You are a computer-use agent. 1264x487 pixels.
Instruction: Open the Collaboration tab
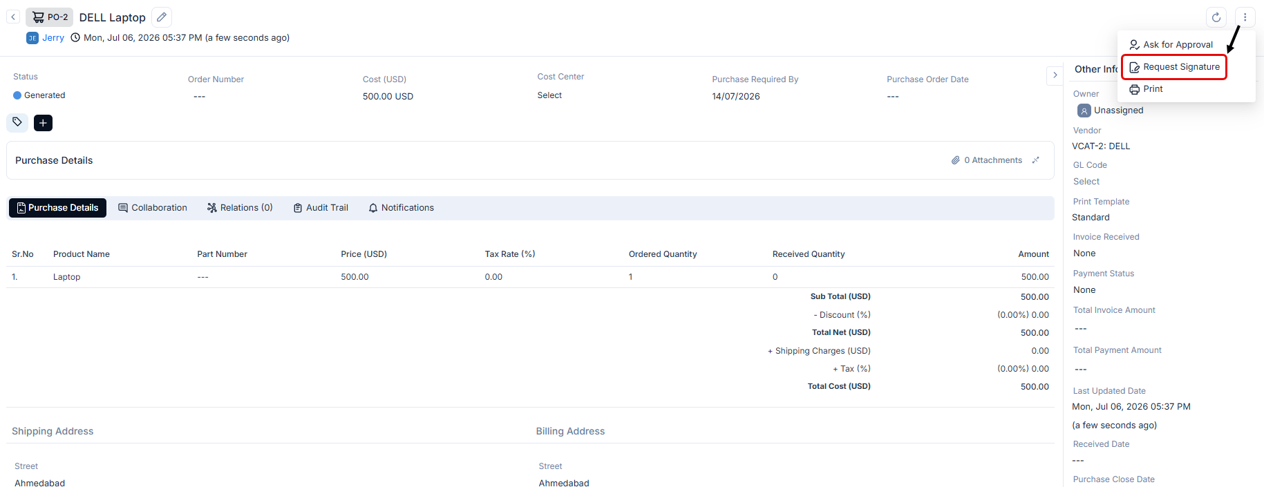pyautogui.click(x=153, y=208)
